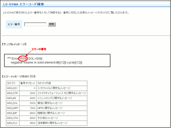Click the 解法に関するメッセージ cell

(x=62, y=103)
